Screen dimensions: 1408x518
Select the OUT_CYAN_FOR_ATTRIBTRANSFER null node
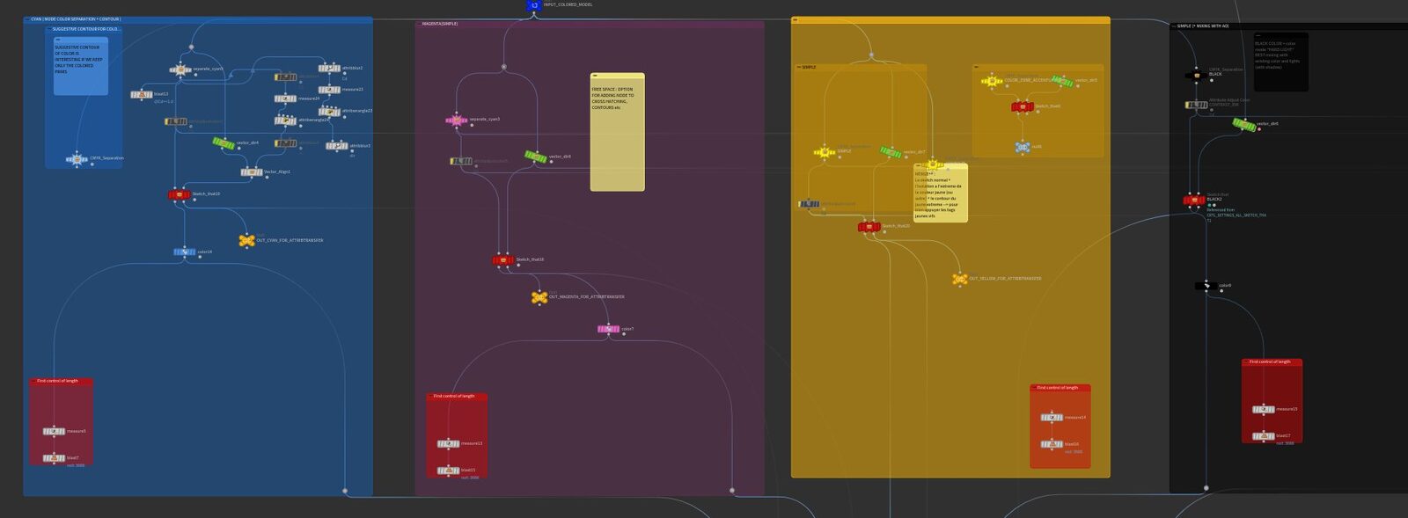coord(246,240)
